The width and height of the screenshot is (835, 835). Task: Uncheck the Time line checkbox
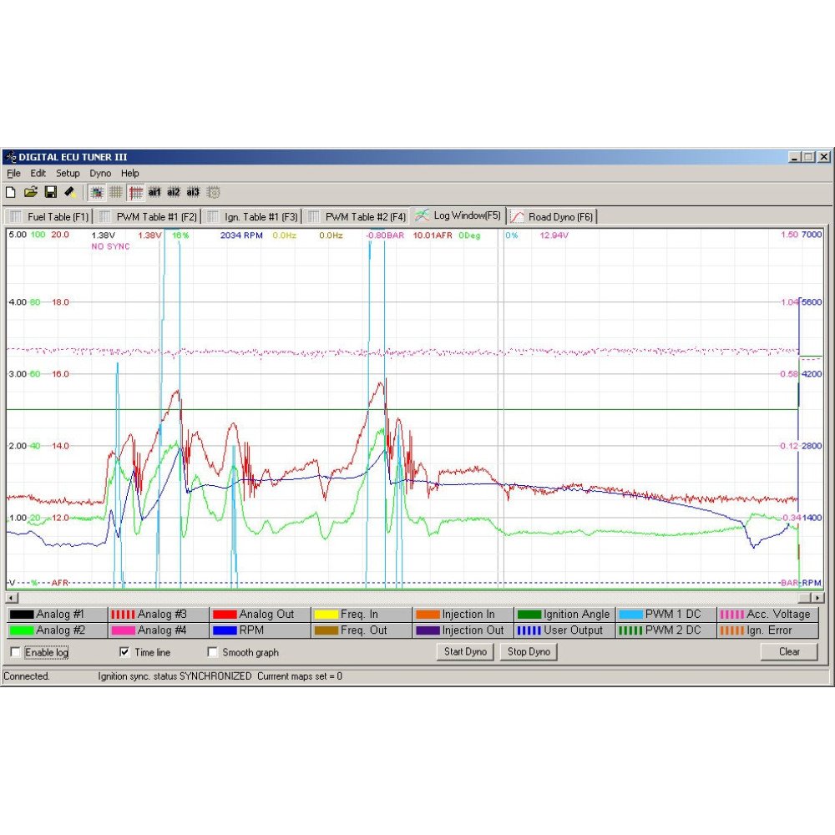125,652
